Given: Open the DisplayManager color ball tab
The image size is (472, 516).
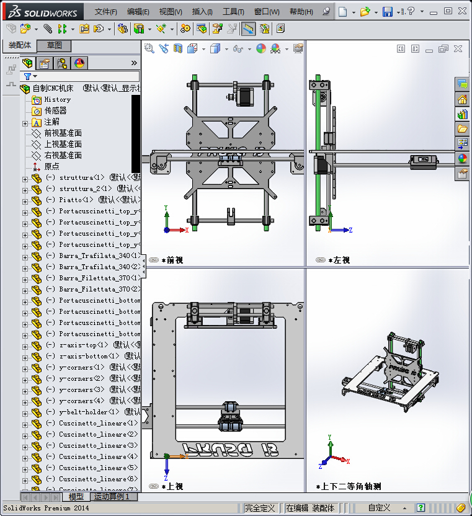Looking at the screenshot, I should [x=79, y=63].
